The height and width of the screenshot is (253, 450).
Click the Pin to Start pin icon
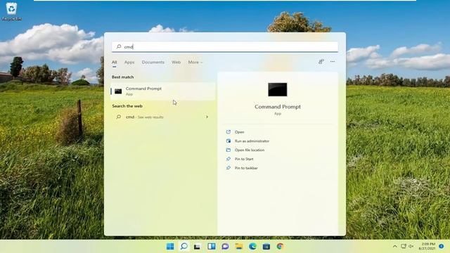coord(229,159)
